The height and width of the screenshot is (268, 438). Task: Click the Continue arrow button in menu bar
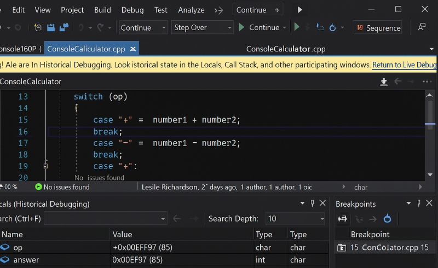click(x=257, y=10)
